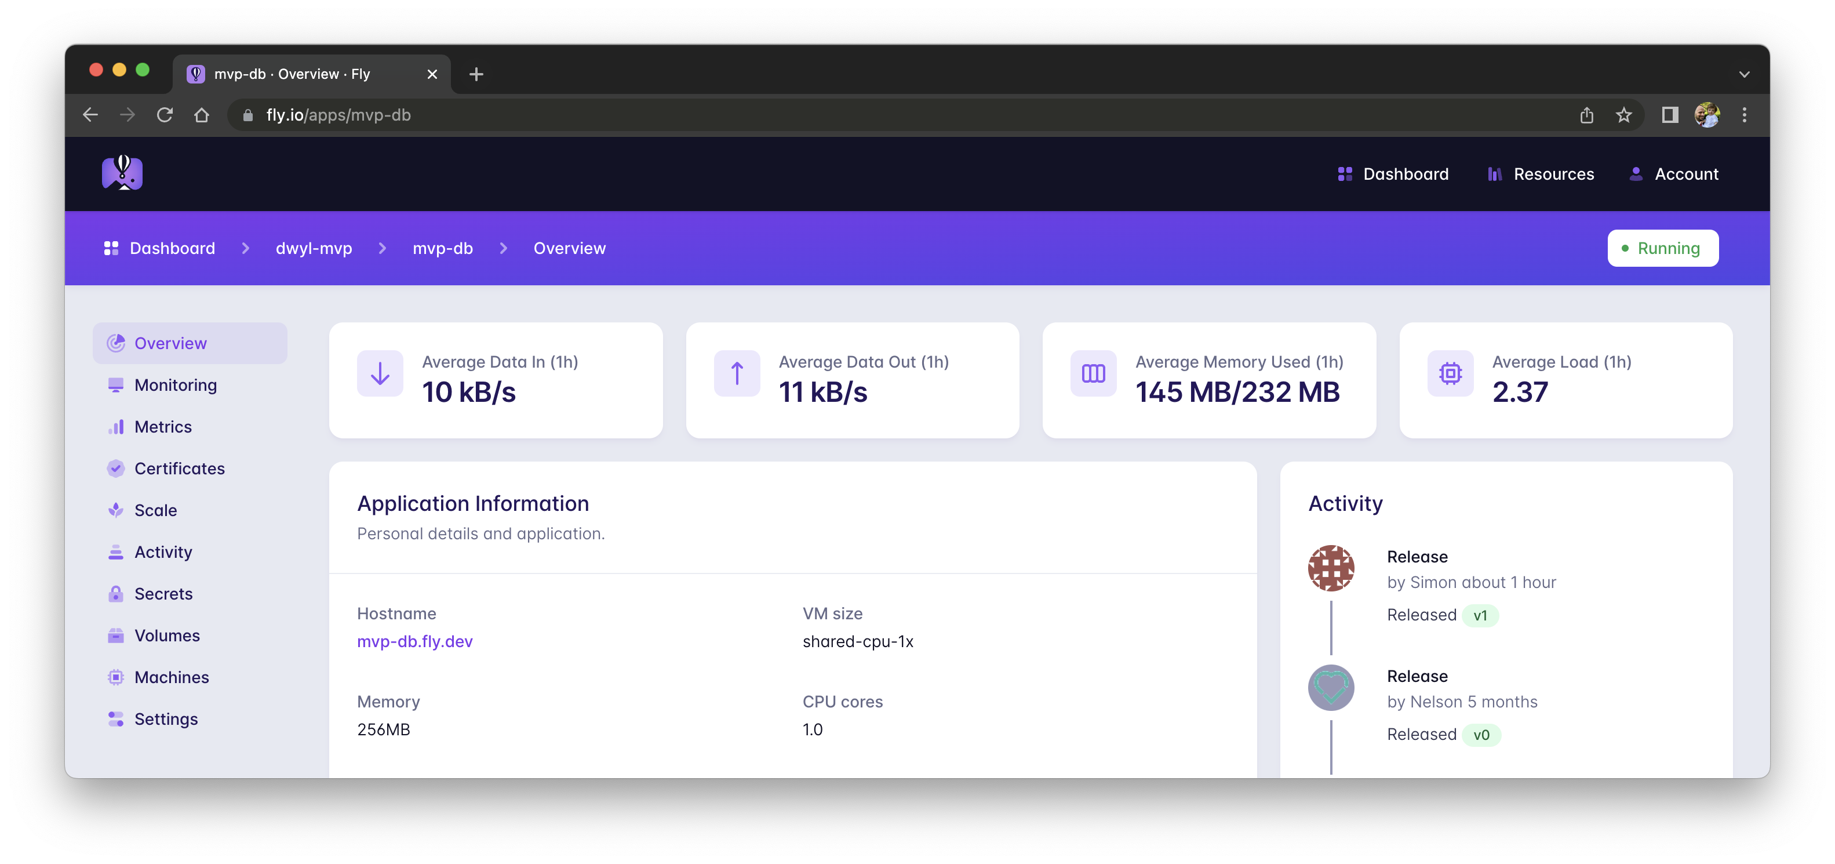Screen dimensions: 1835x864
Task: Open the browser three-dot menu
Action: [1745, 115]
